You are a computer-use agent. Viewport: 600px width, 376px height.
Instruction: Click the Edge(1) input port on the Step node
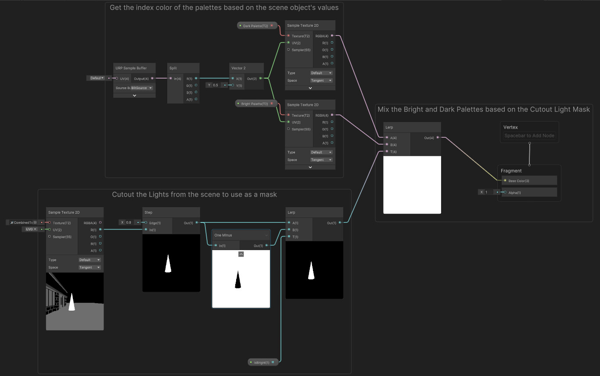click(x=146, y=222)
